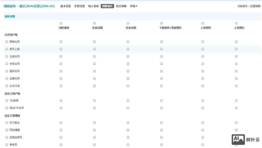Image resolution: width=262 pixels, height=148 pixels.
Task: Check the row checkbox beside 亮剑VIP会员
Action: coord(7,108)
